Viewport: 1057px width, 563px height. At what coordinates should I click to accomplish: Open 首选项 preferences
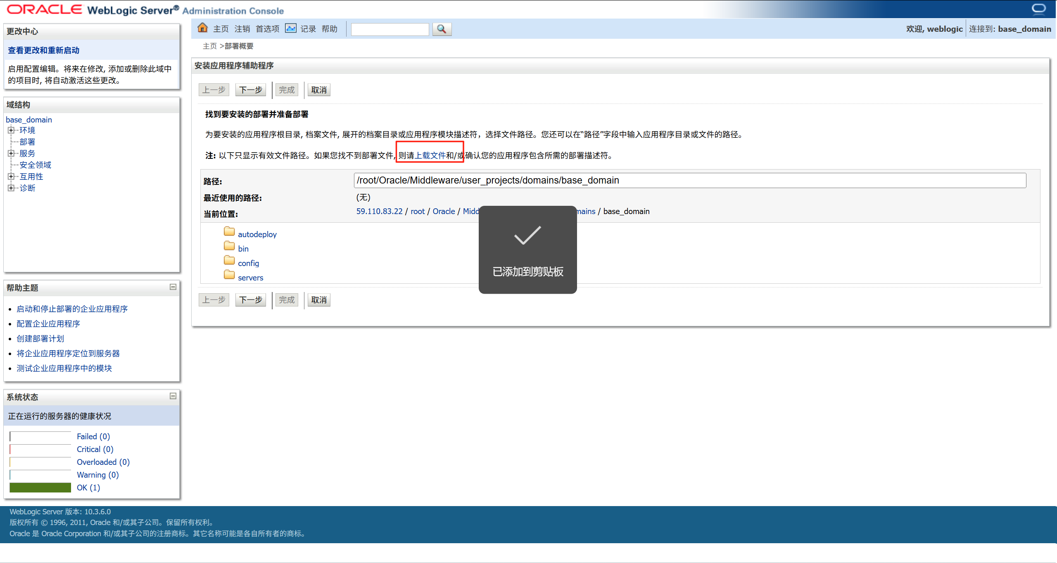tap(267, 29)
